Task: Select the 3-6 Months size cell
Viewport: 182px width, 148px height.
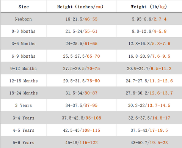Action: (24, 44)
